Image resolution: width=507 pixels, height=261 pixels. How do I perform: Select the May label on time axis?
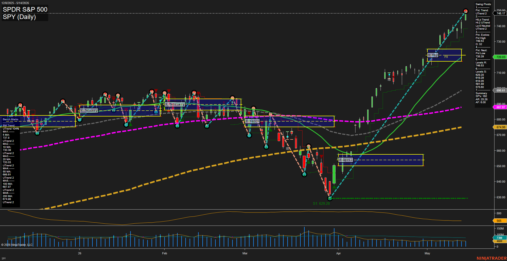click(x=427, y=253)
